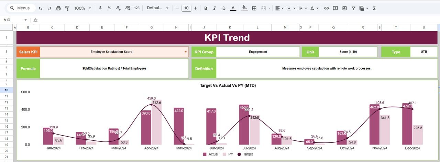Select the remote work definition text
The width and height of the screenshot is (440, 162).
327,68
